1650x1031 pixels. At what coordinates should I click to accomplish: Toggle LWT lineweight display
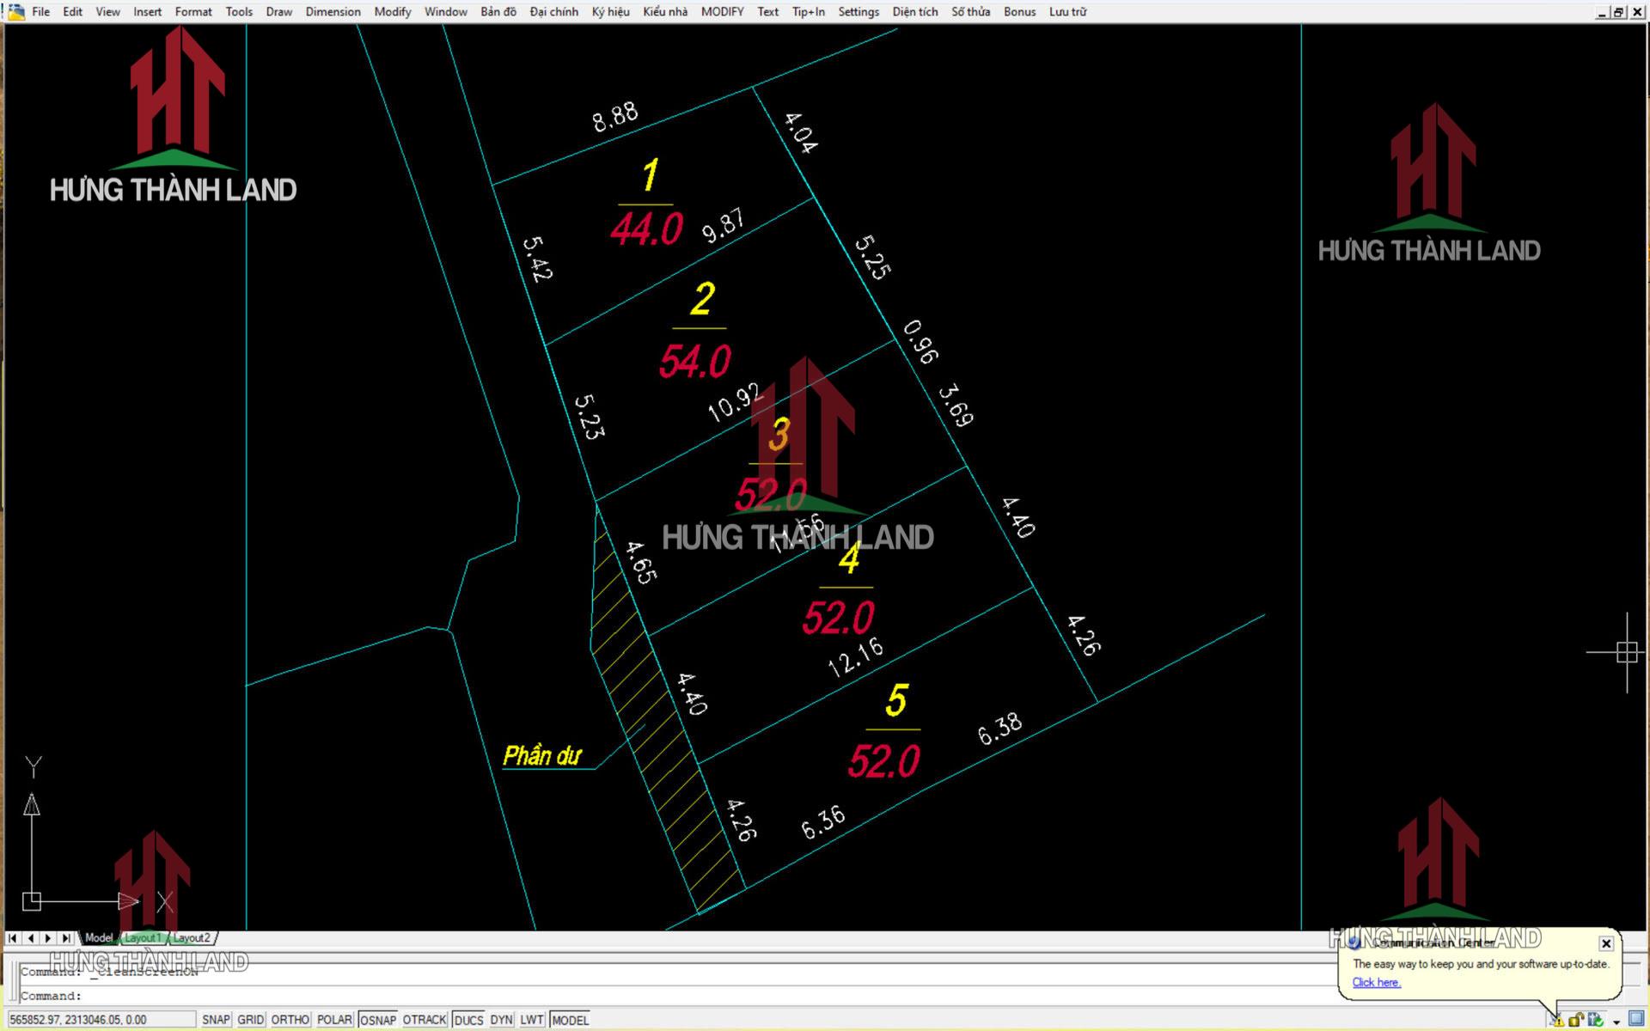(531, 1020)
